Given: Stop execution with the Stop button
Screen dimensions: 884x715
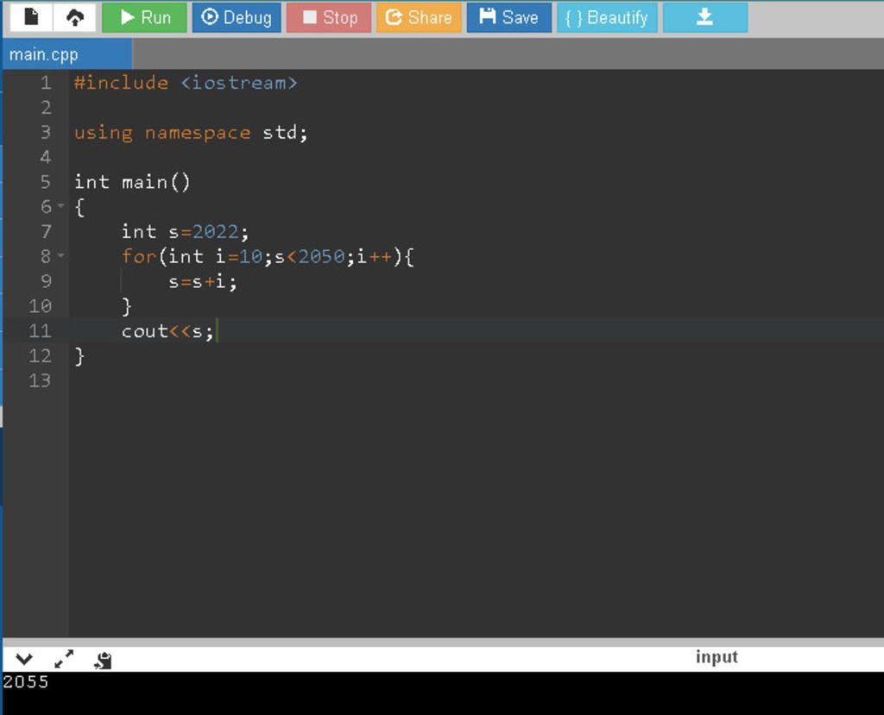Looking at the screenshot, I should coord(329,17).
